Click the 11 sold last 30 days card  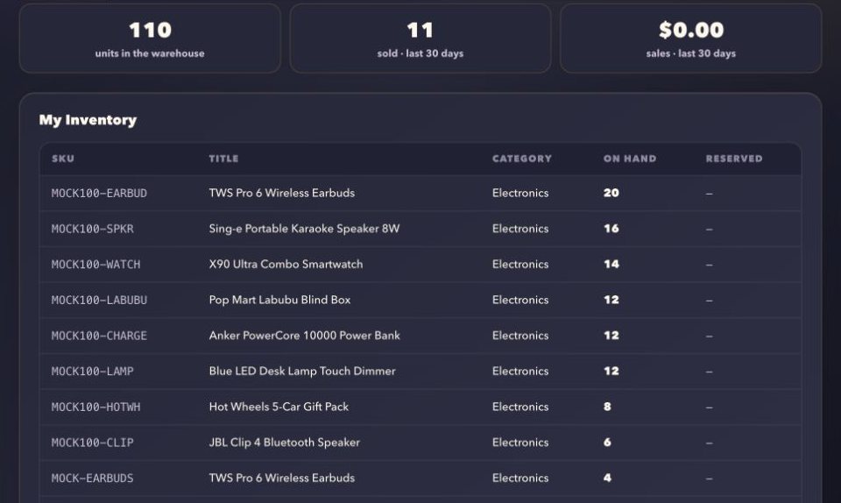(420, 38)
